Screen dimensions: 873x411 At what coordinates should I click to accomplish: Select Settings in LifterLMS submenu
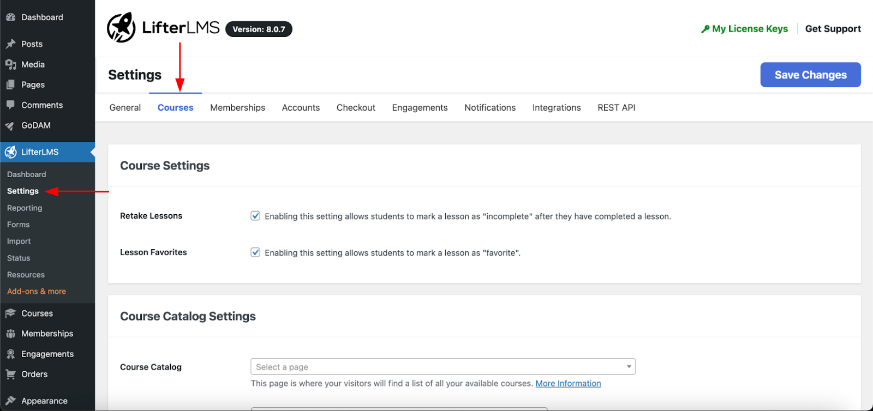pyautogui.click(x=23, y=191)
